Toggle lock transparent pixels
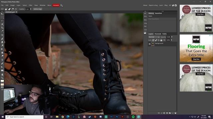The image size is (213, 119). [153, 40]
